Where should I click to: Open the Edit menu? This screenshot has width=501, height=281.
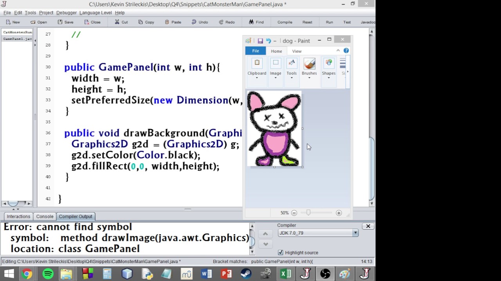point(18,13)
